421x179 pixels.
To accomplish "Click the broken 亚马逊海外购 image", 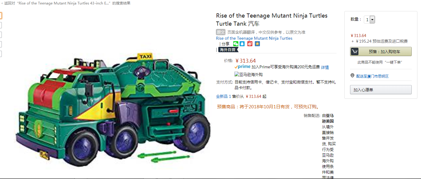I will 249,75.
